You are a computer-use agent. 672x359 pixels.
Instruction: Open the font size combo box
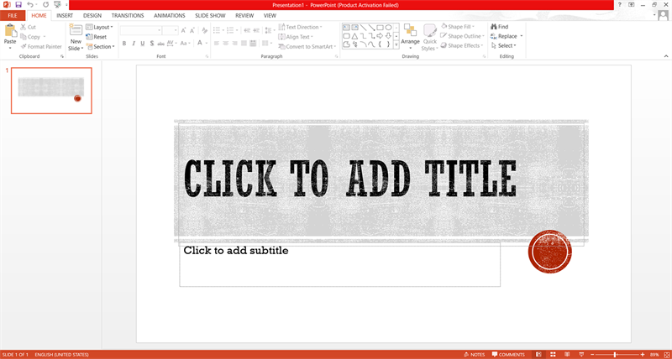pos(171,30)
